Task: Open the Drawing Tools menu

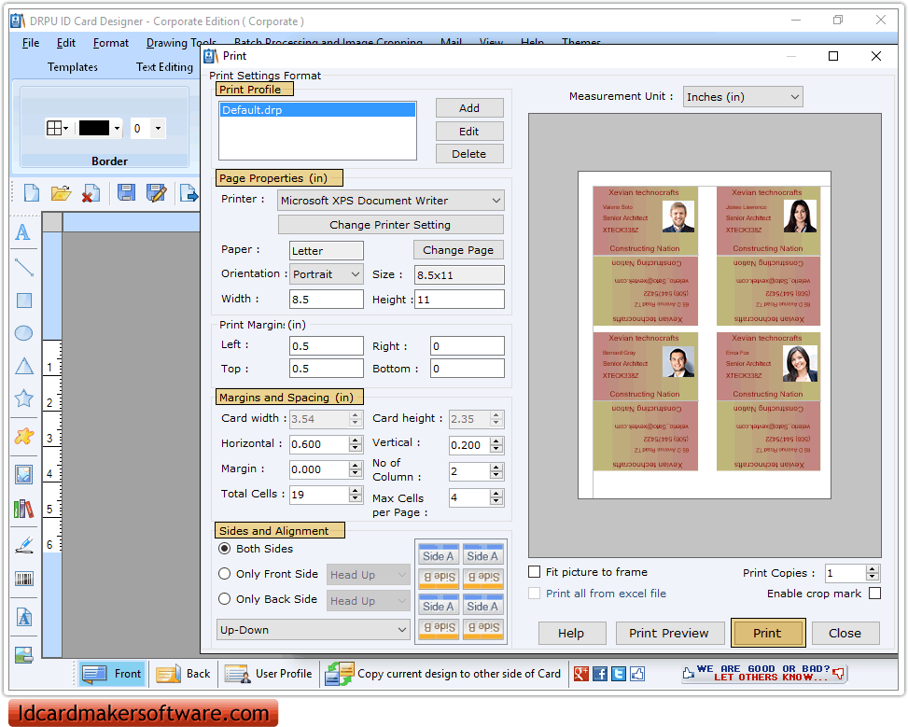Action: (180, 42)
